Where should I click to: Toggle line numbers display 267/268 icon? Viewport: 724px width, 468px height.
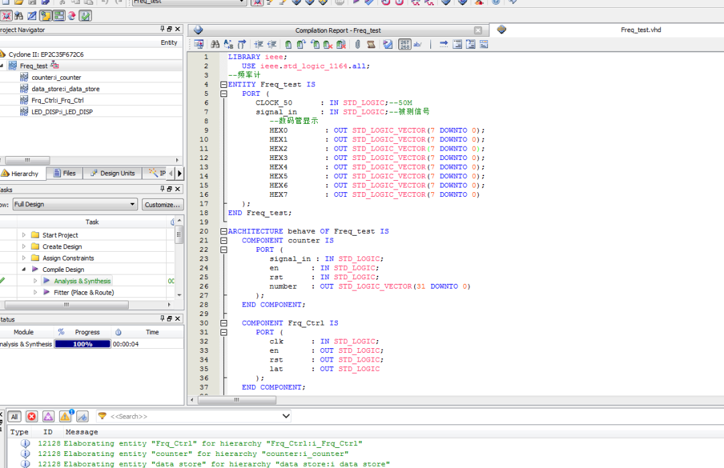click(404, 44)
